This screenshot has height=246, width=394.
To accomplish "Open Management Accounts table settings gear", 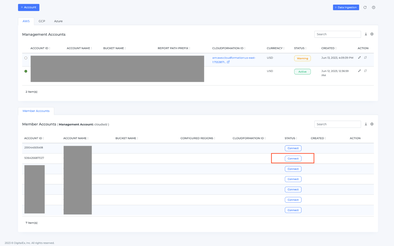I will click(x=372, y=34).
